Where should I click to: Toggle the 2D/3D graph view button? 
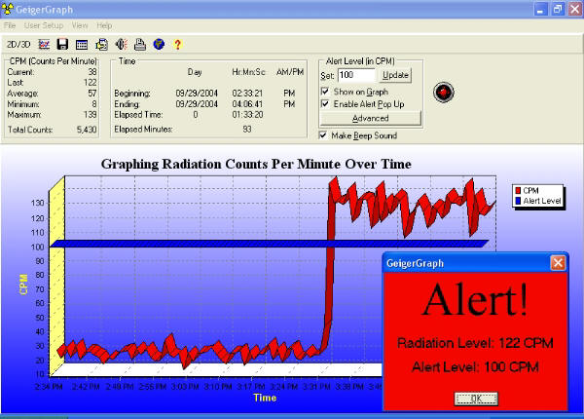(x=18, y=45)
